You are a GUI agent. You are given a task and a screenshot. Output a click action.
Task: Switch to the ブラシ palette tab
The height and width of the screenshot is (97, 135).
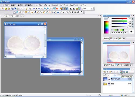point(122,38)
